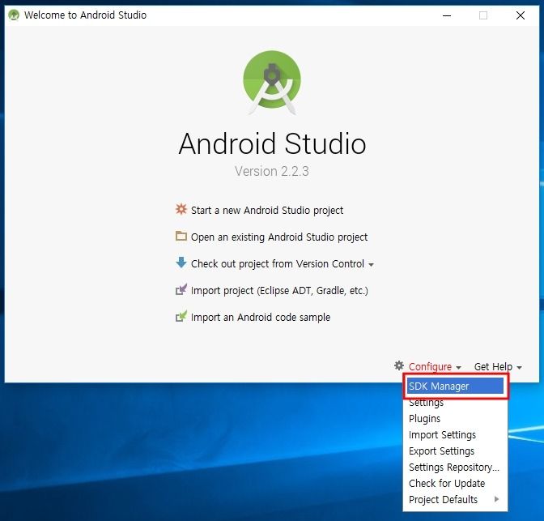This screenshot has height=521, width=544.
Task: Click the Android Studio heading text
Action: pos(272,143)
